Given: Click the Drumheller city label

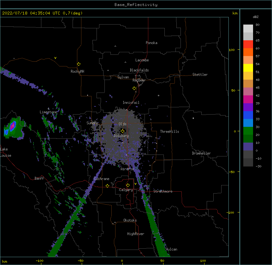Looking at the screenshot, I should tap(201, 153).
